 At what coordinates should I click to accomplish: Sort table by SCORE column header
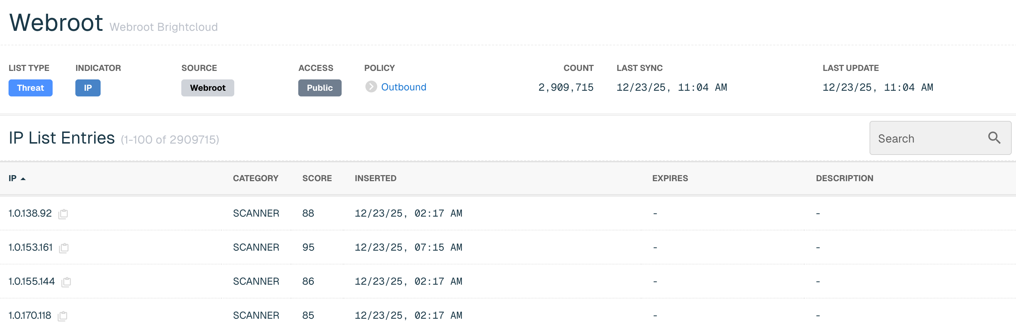[317, 178]
